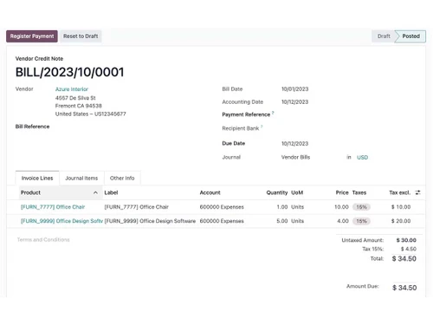Image resolution: width=433 pixels, height=325 pixels.
Task: Click the Recipient Bank help question mark
Action: pos(262,127)
